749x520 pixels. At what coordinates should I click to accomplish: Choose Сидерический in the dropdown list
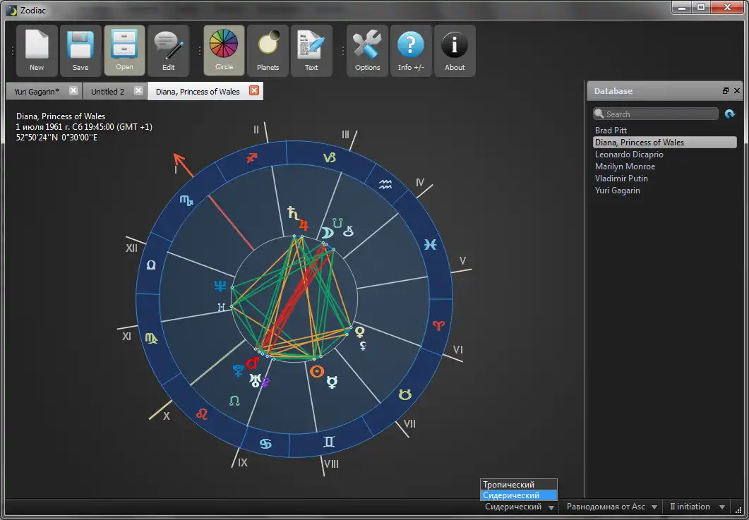(519, 495)
